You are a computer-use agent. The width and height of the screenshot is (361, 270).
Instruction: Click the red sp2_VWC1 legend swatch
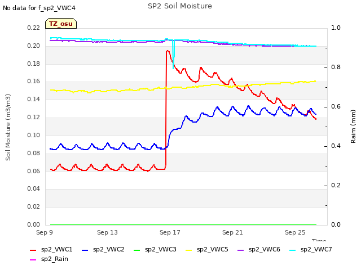pos(33,250)
